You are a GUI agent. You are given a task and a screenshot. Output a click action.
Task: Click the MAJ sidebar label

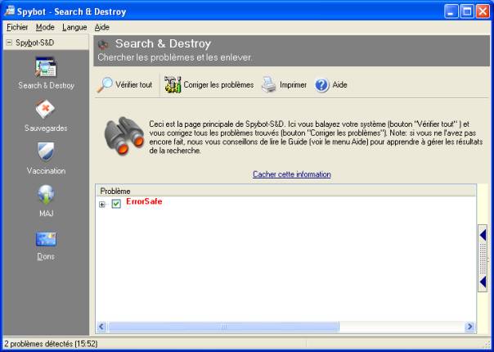click(46, 214)
